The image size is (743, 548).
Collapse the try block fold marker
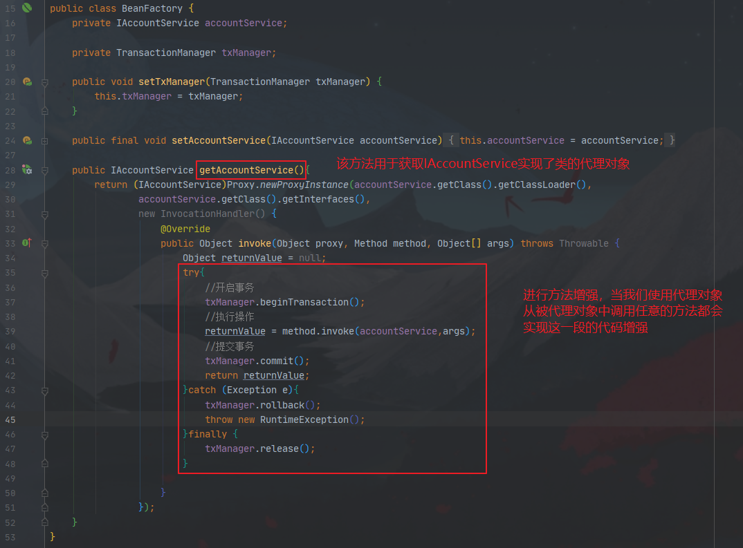pyautogui.click(x=44, y=273)
